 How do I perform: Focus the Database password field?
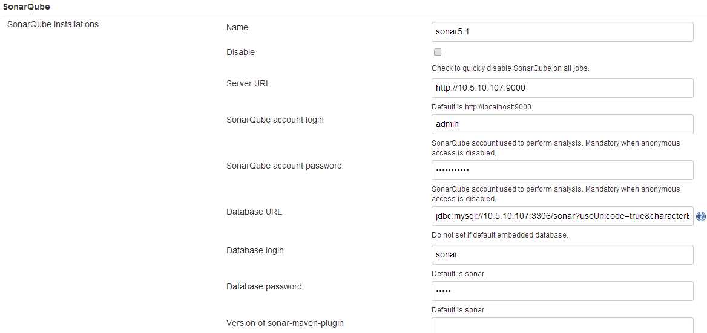(x=562, y=291)
